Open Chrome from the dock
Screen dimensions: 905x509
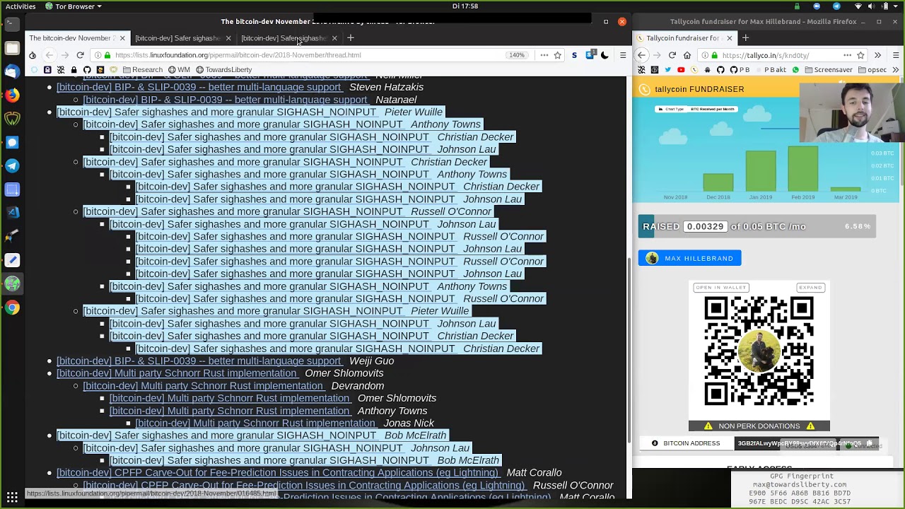(12, 308)
